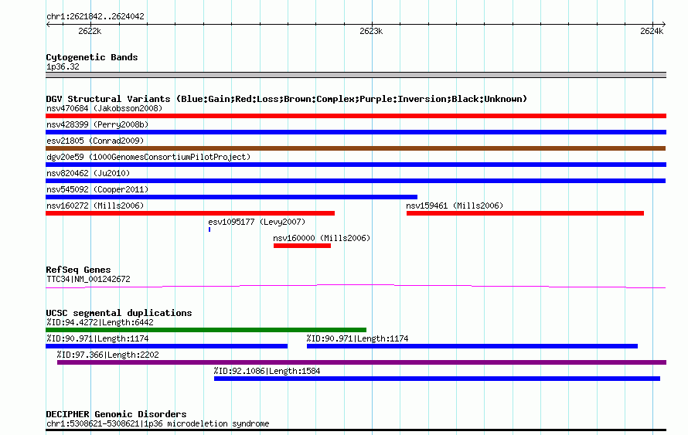Click the gray 1p36.32 cytogenetic band
This screenshot has width=688, height=435.
click(x=356, y=75)
